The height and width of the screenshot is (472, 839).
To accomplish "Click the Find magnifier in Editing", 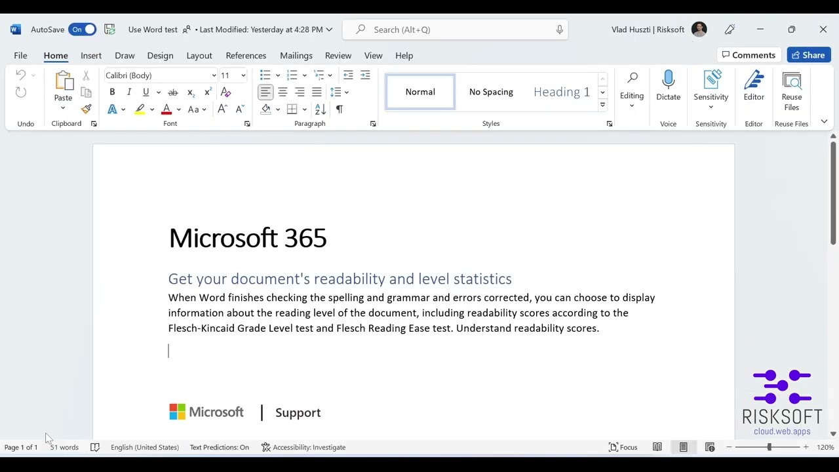I will point(632,79).
